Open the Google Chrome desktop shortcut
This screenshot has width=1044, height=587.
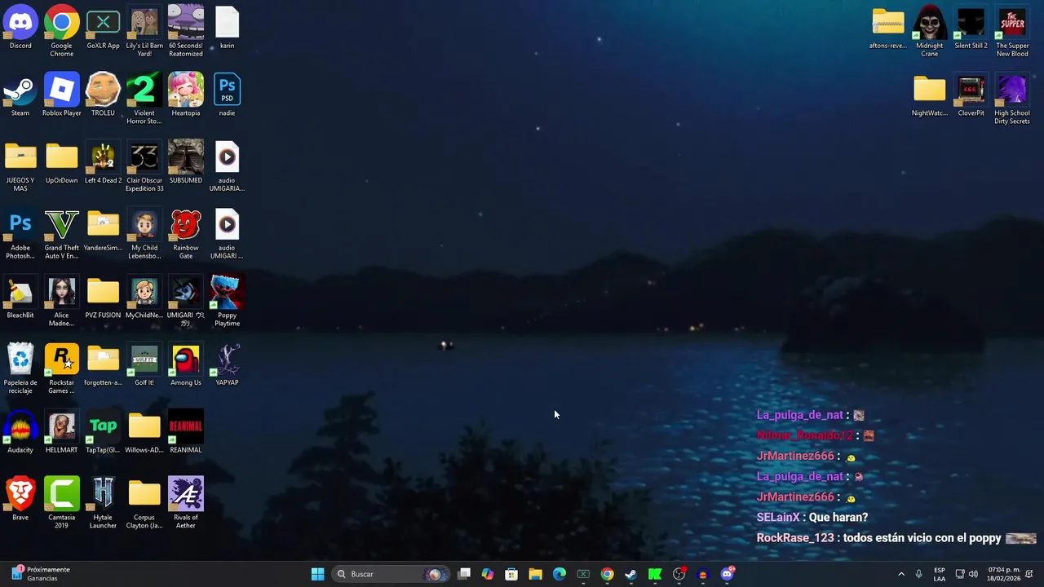[x=62, y=31]
